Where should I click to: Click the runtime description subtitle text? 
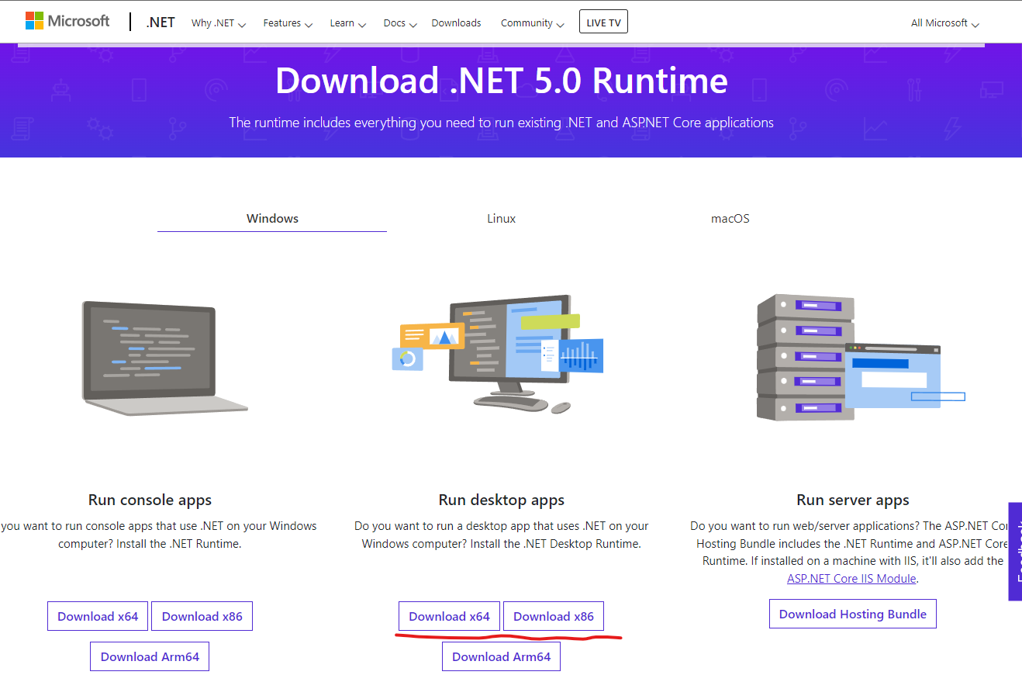point(501,123)
